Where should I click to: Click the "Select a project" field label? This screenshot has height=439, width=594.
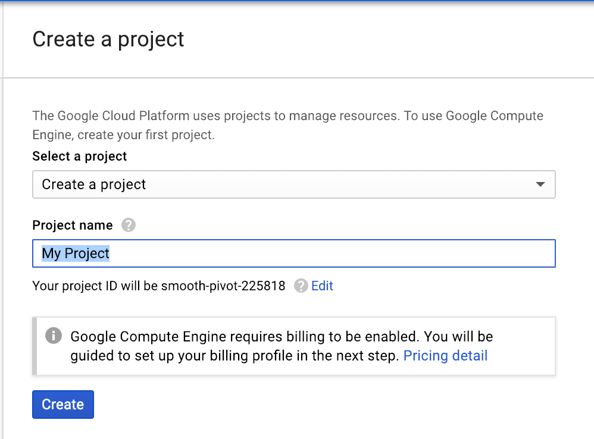pos(79,156)
